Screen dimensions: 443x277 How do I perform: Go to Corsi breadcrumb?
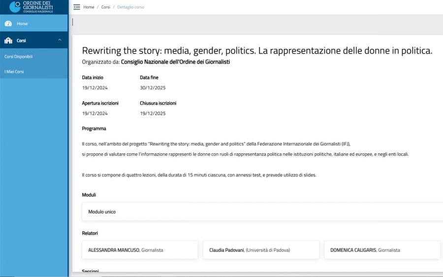coord(106,7)
